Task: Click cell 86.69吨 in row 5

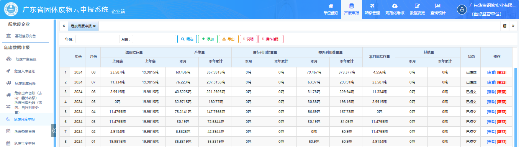Action: pos(313,112)
